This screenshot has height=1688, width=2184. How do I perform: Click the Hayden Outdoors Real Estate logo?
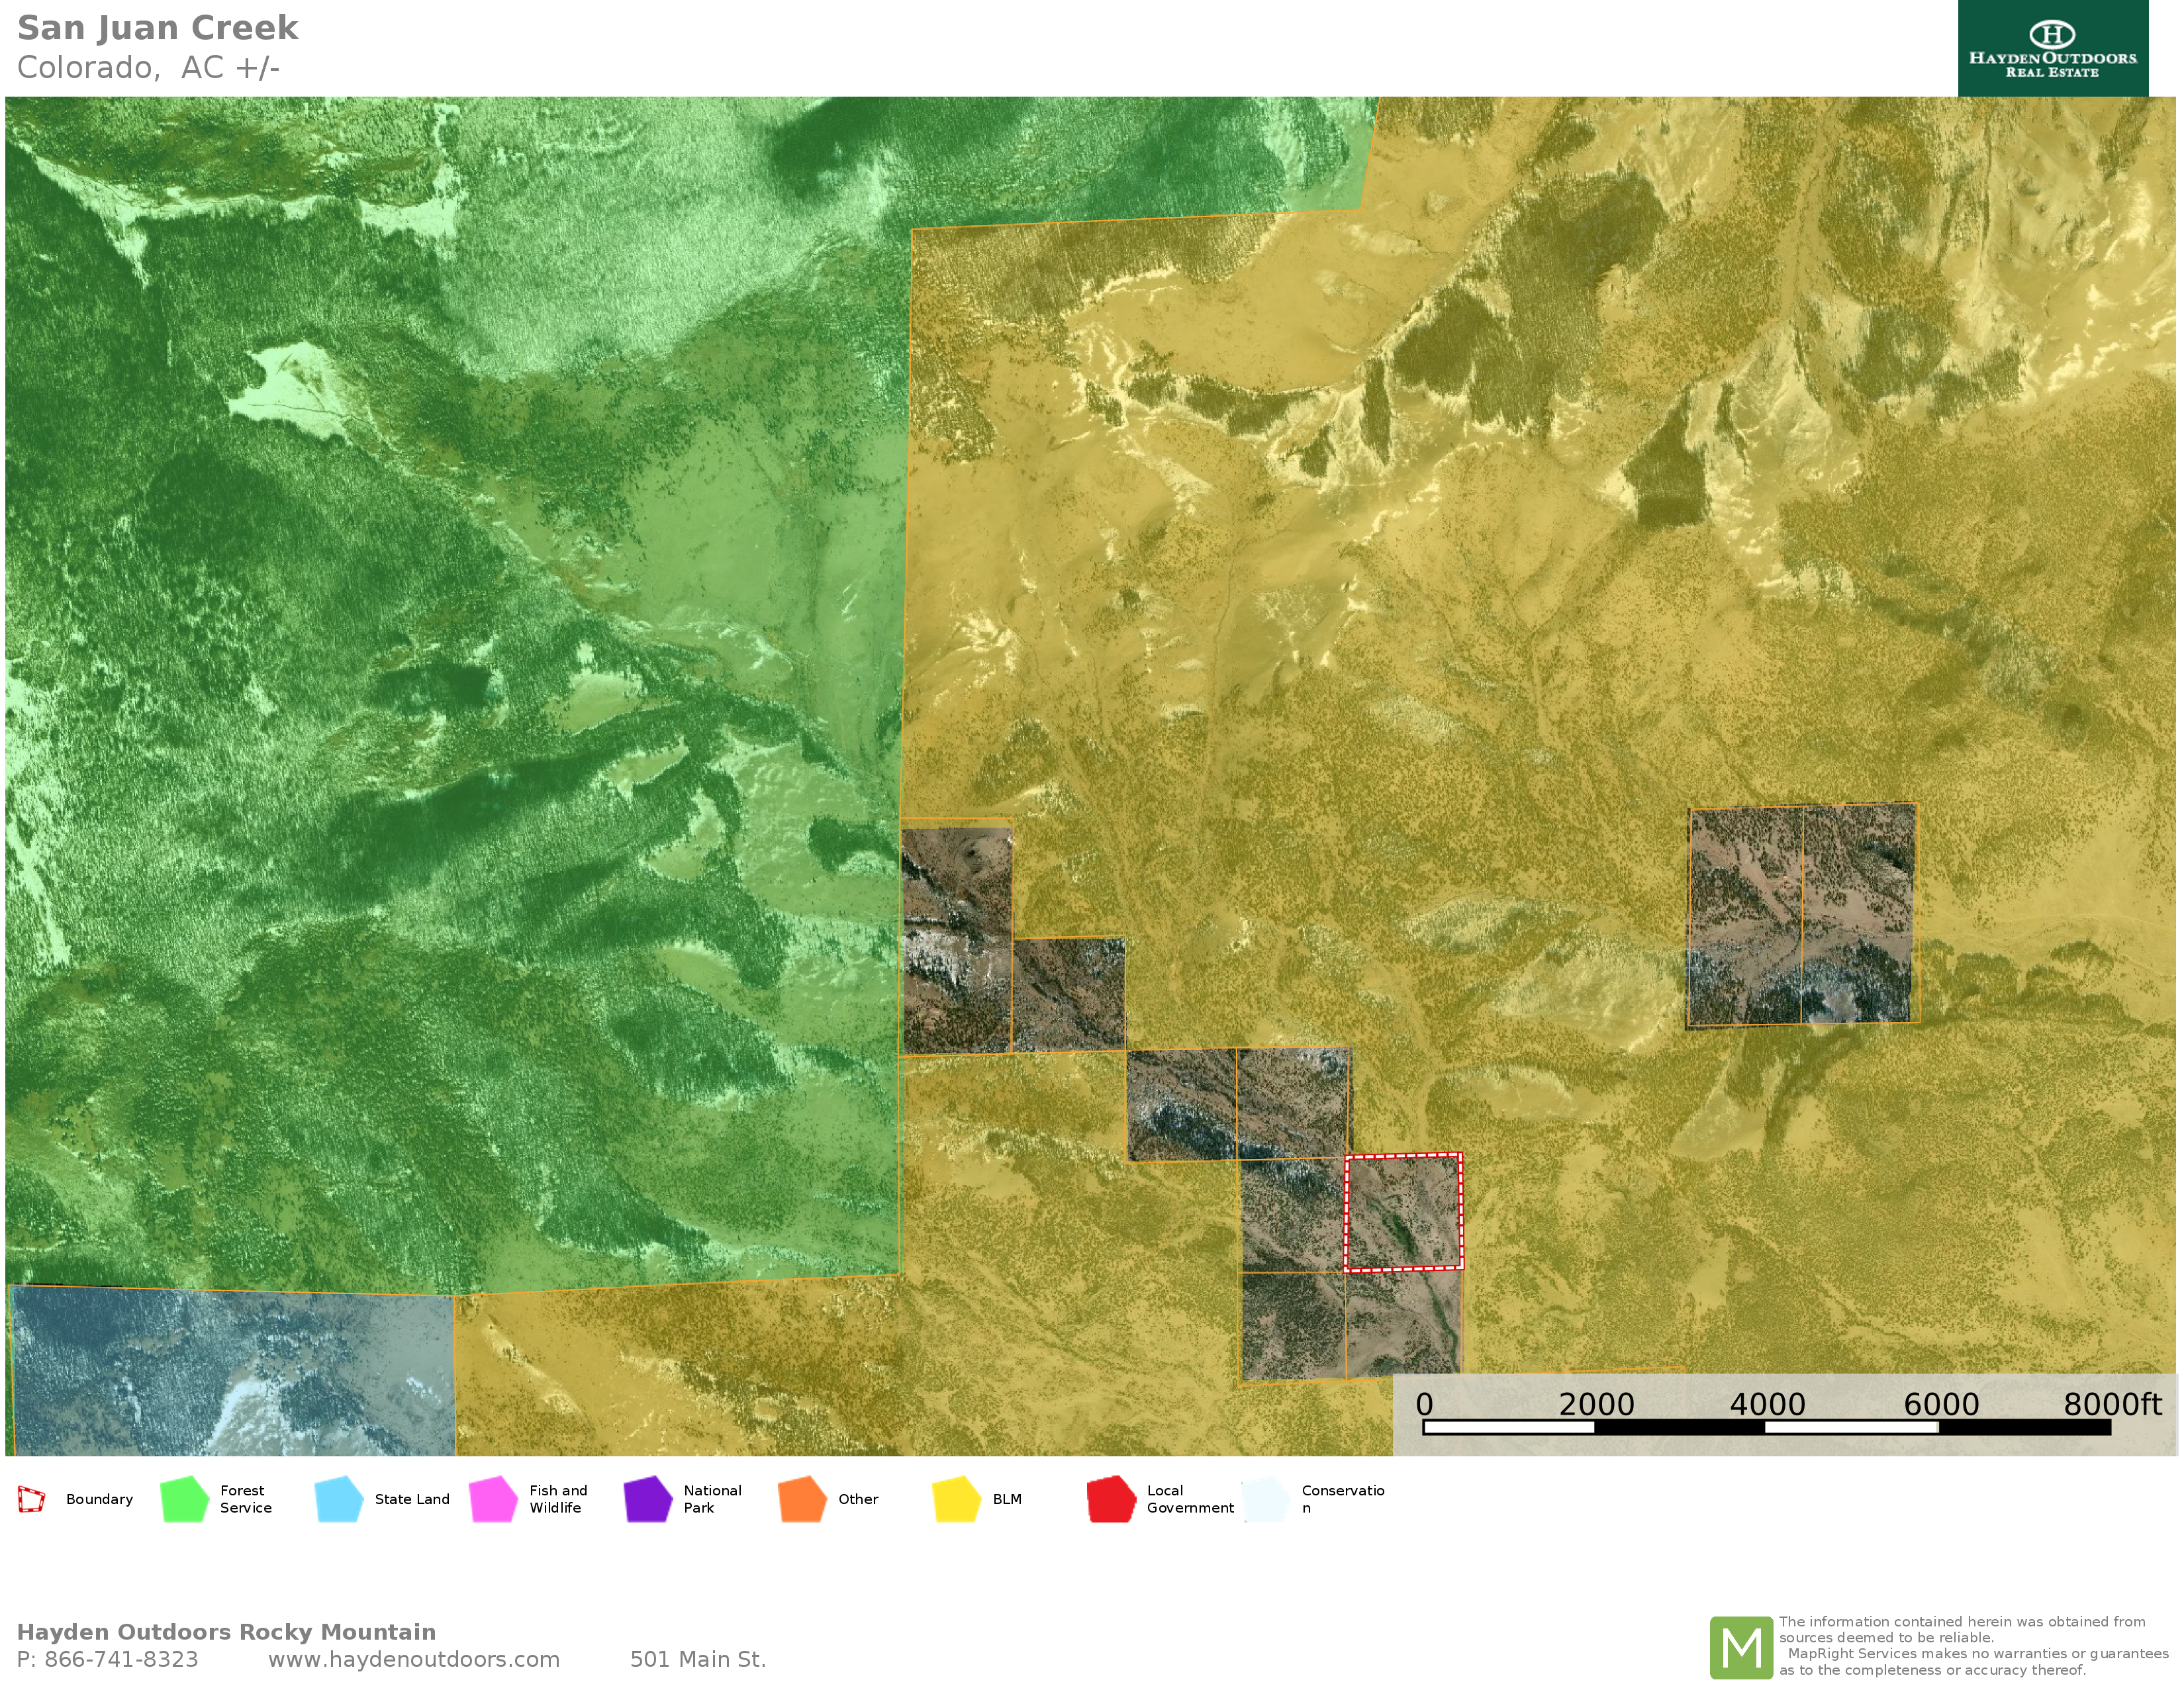(2052, 48)
